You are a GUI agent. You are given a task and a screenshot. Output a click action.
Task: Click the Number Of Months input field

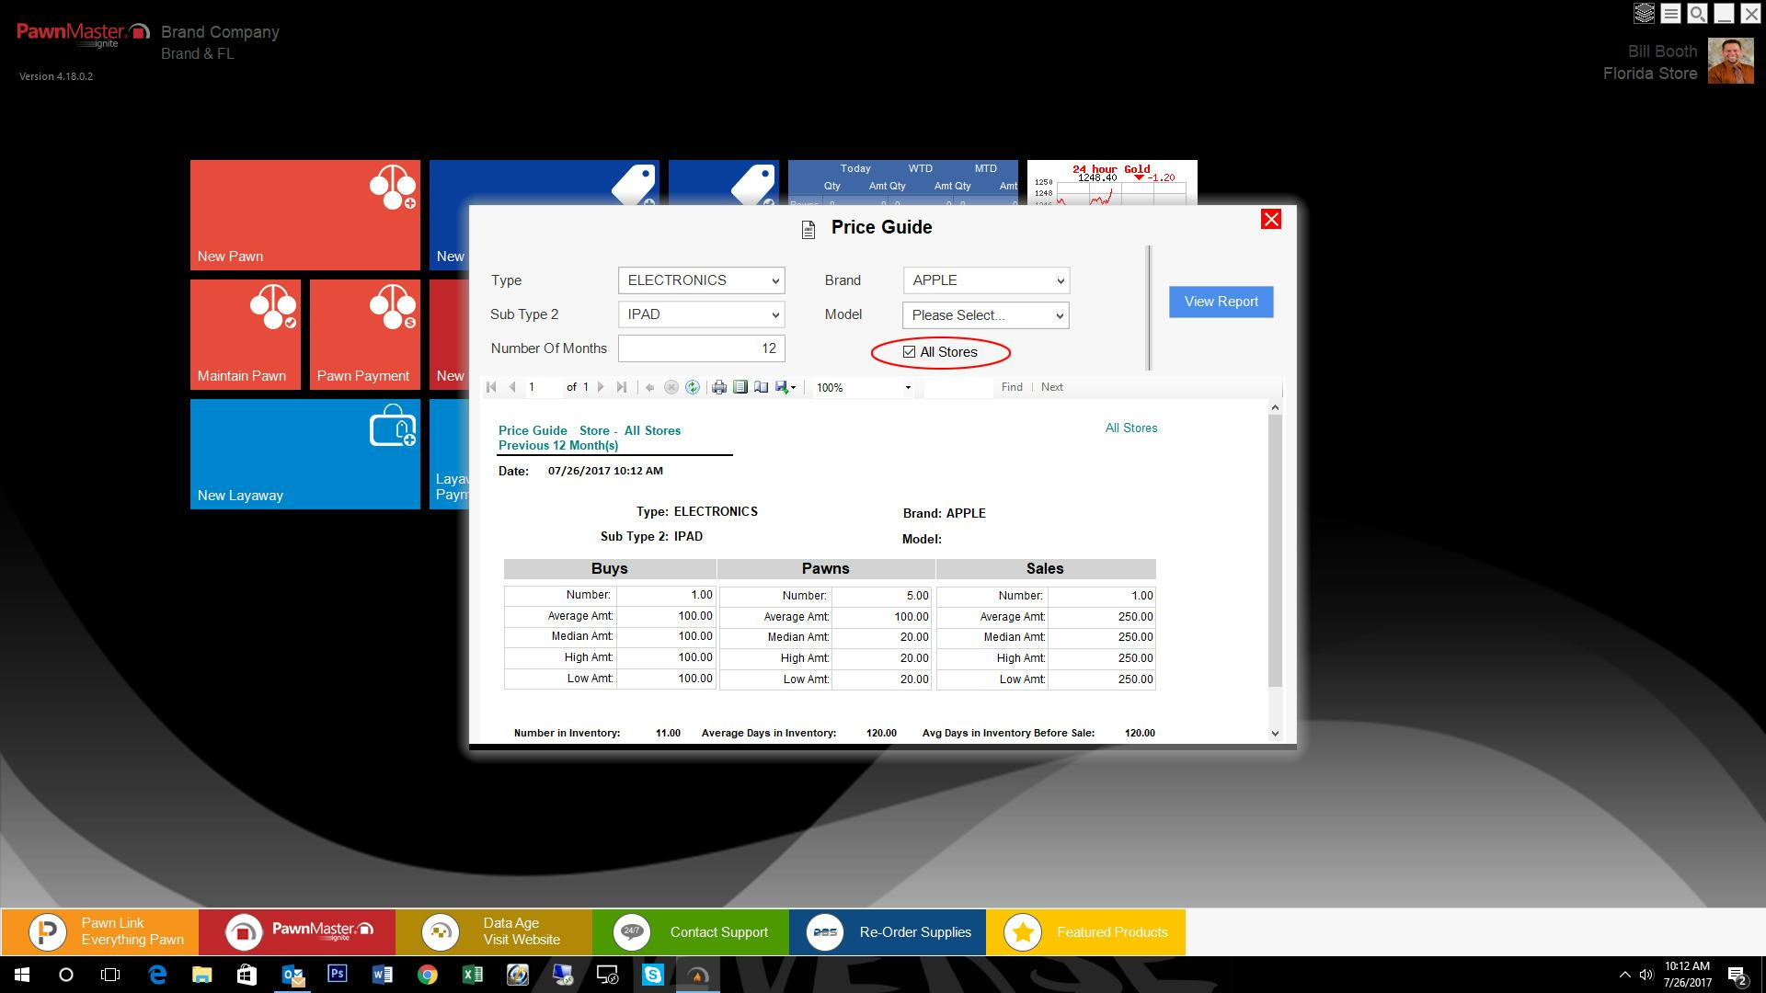point(701,348)
